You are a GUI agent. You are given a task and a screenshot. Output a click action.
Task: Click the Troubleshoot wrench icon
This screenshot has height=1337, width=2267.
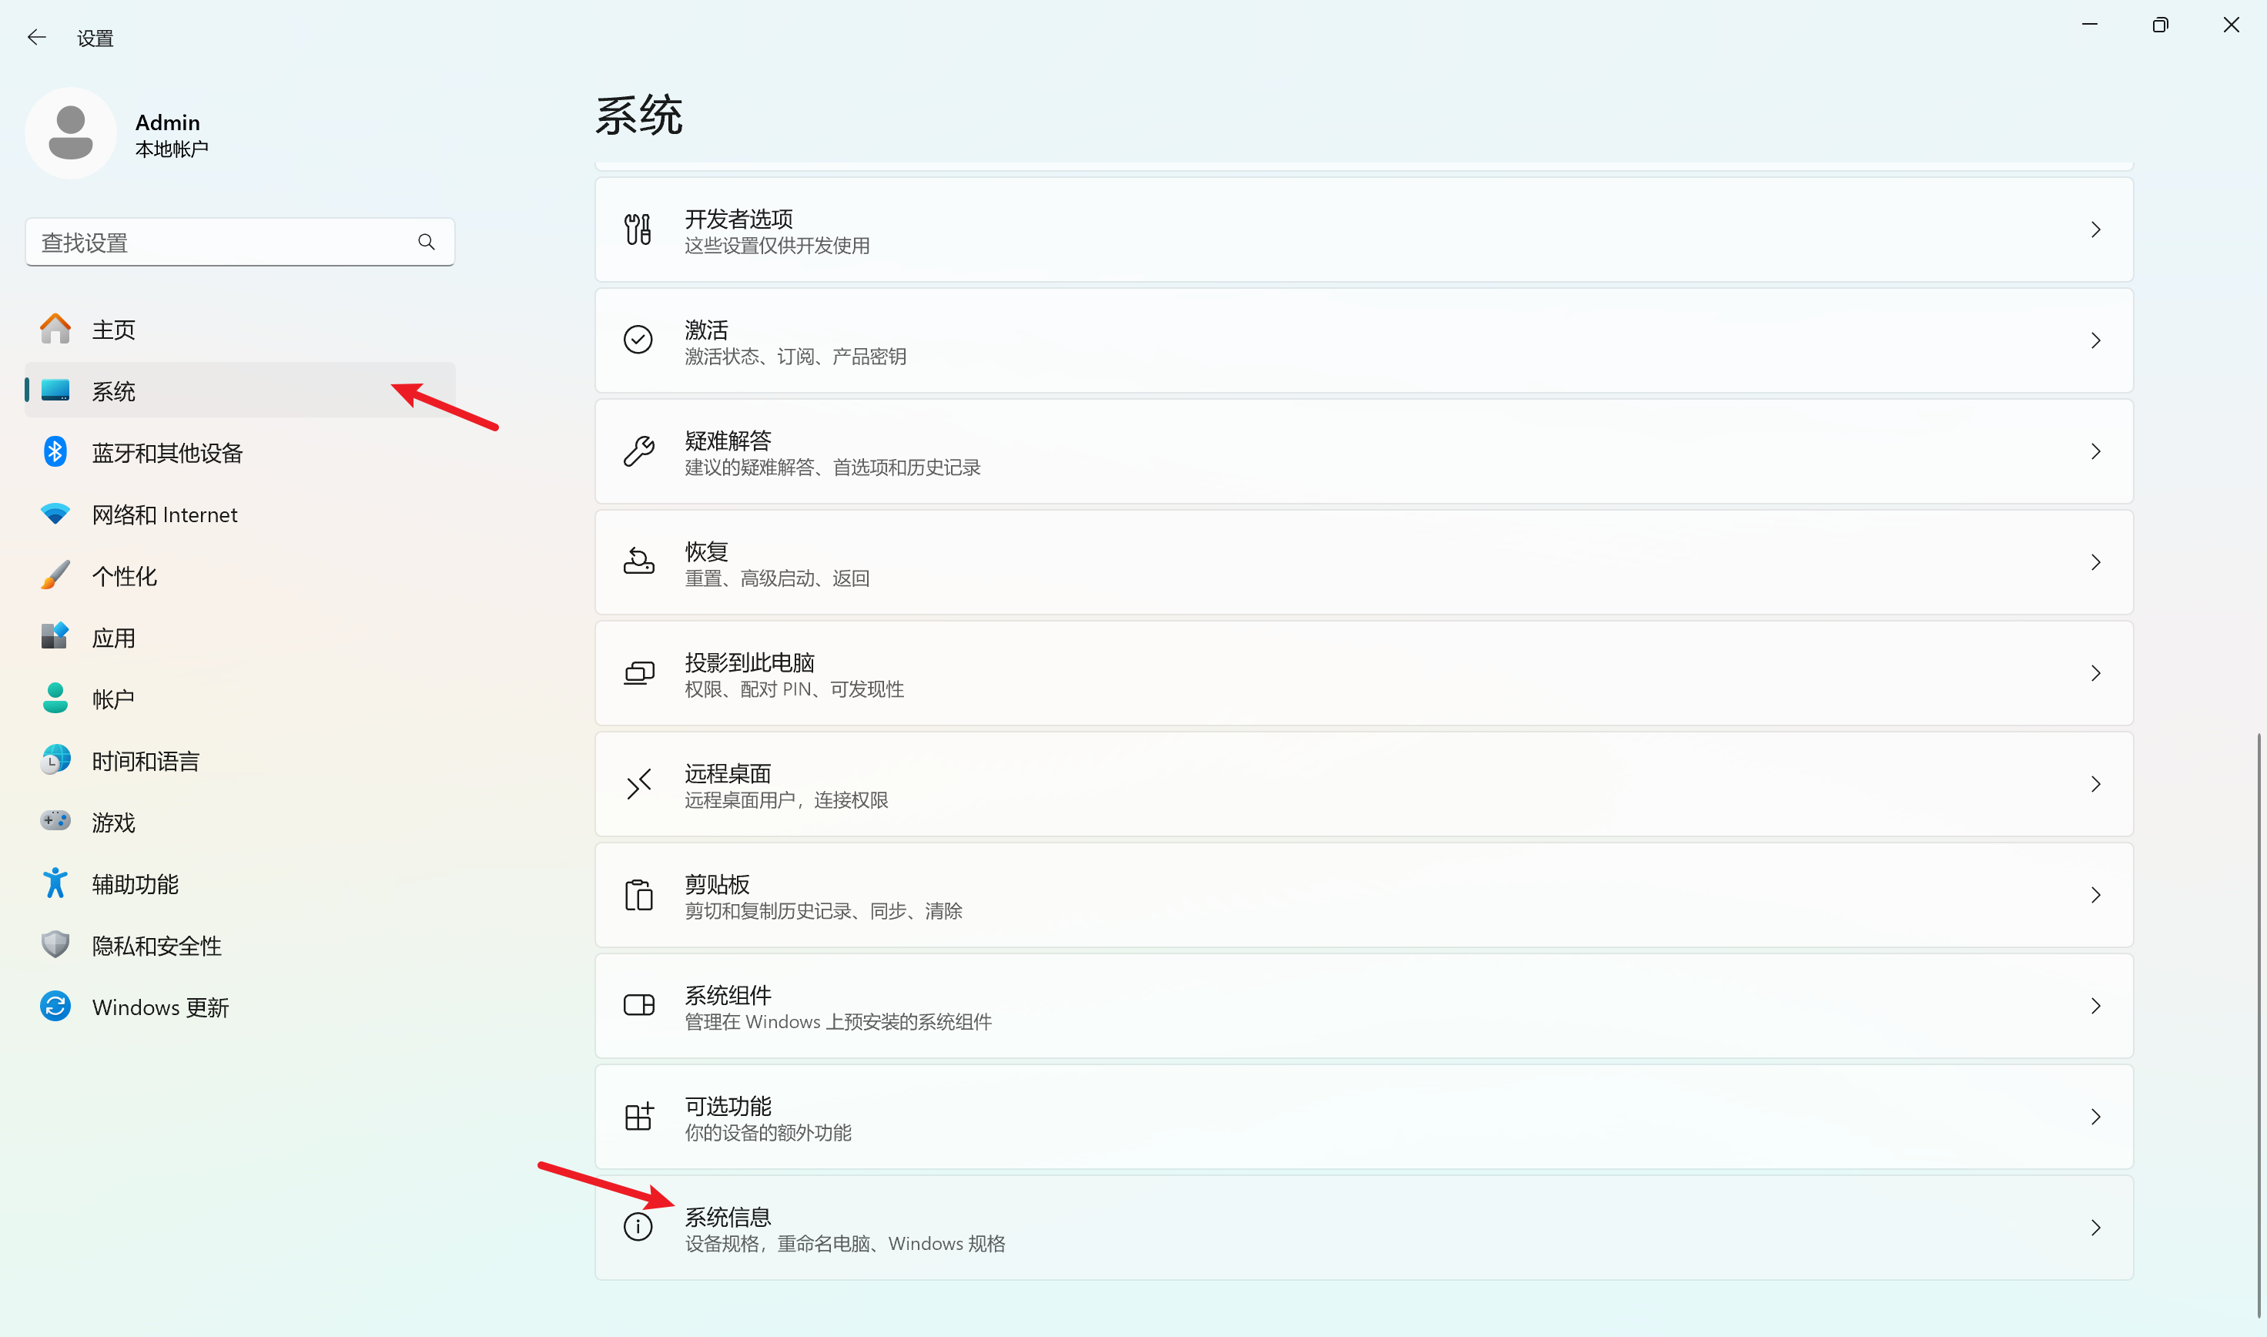point(638,451)
